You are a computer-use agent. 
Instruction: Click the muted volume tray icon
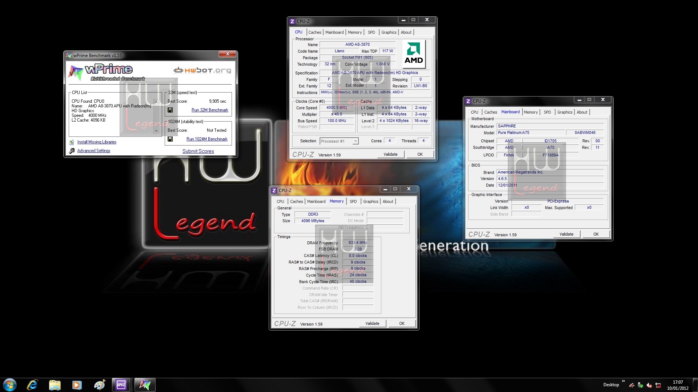[649, 385]
